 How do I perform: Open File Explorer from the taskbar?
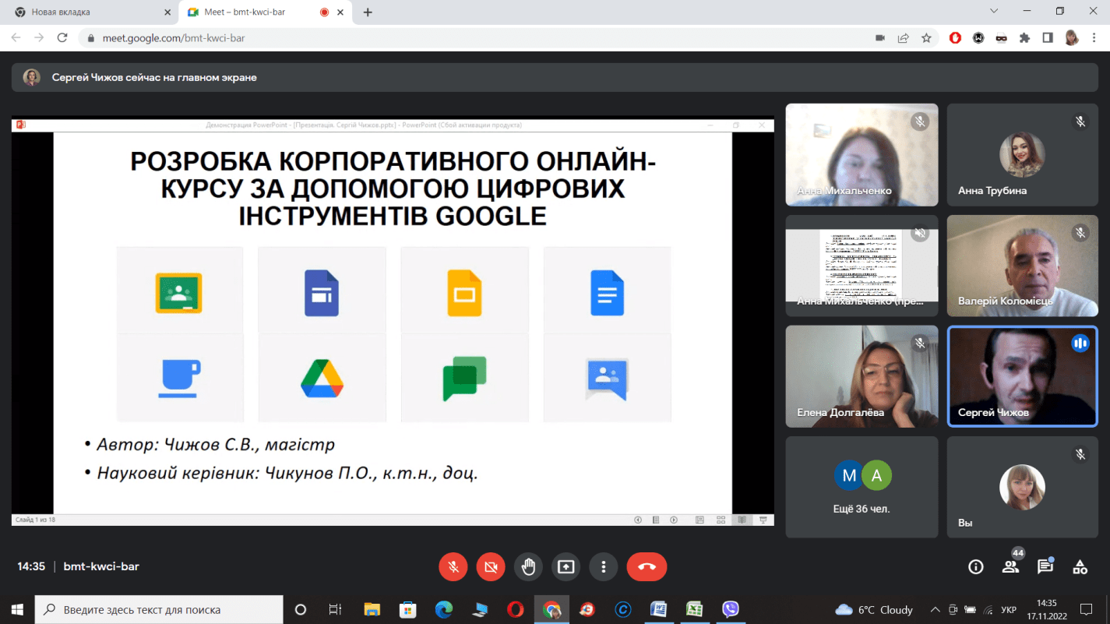click(x=372, y=610)
